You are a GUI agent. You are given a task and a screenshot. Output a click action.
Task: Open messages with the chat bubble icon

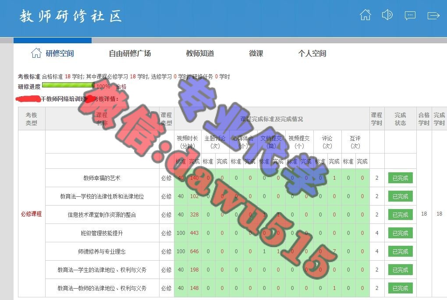410,15
